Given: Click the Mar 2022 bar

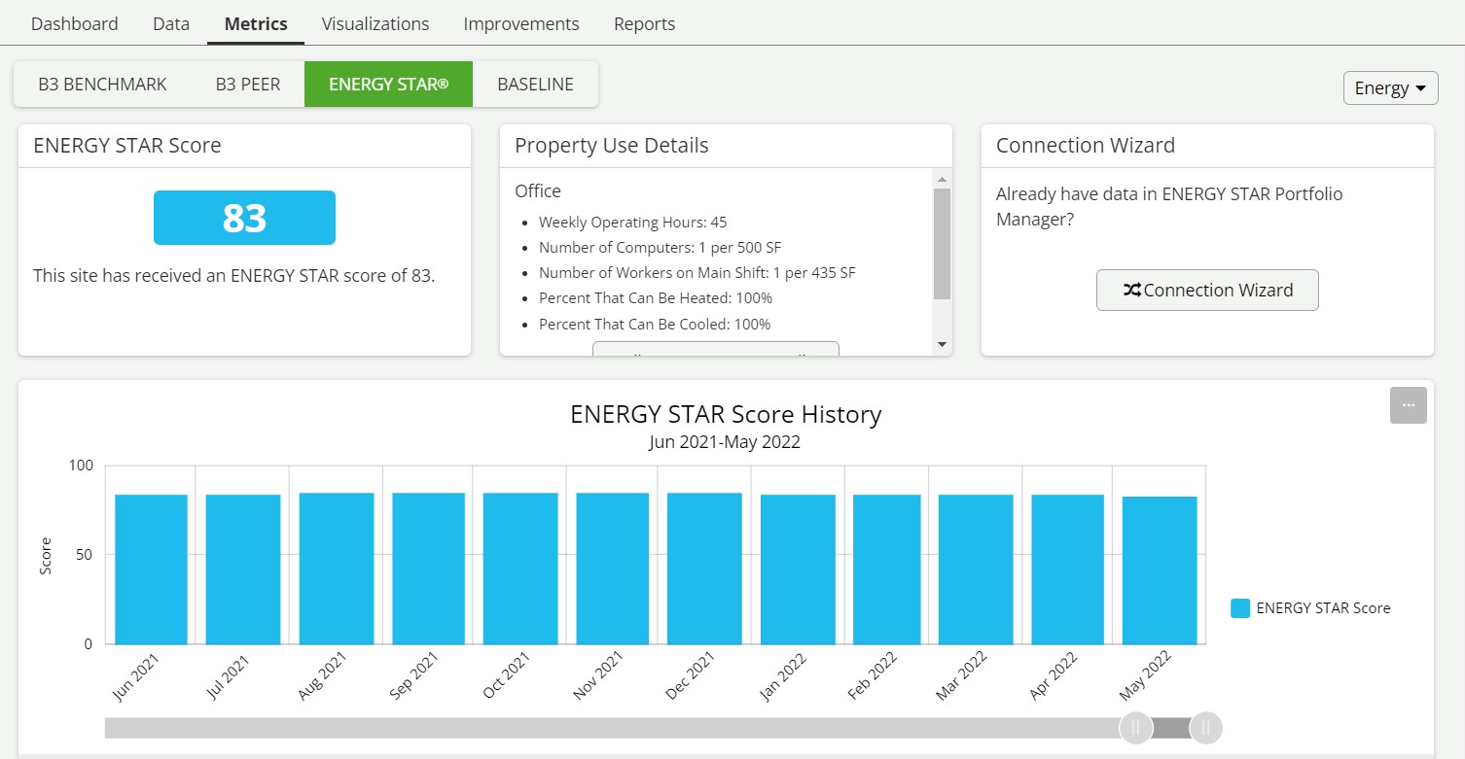Looking at the screenshot, I should point(976,569).
